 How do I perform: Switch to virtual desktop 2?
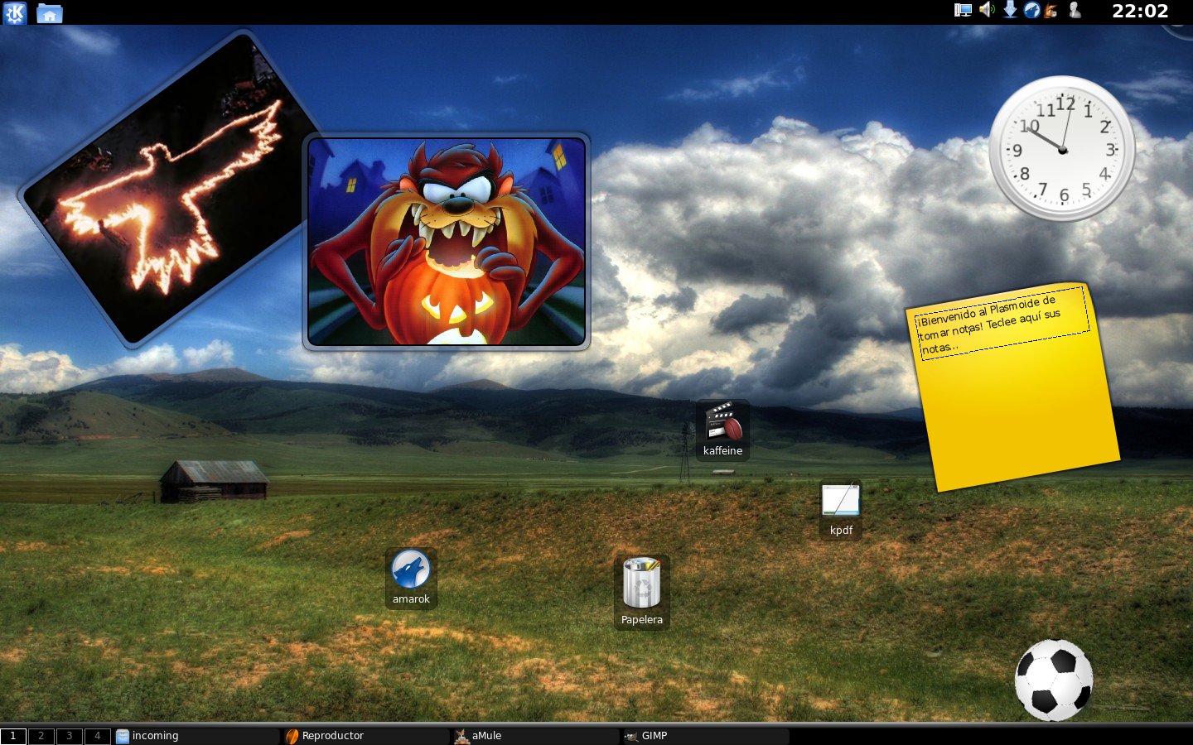41,736
